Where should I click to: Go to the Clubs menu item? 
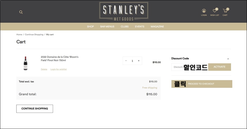(125, 26)
